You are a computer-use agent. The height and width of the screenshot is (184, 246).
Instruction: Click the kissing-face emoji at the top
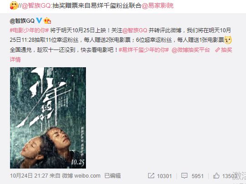[x=14, y=5]
